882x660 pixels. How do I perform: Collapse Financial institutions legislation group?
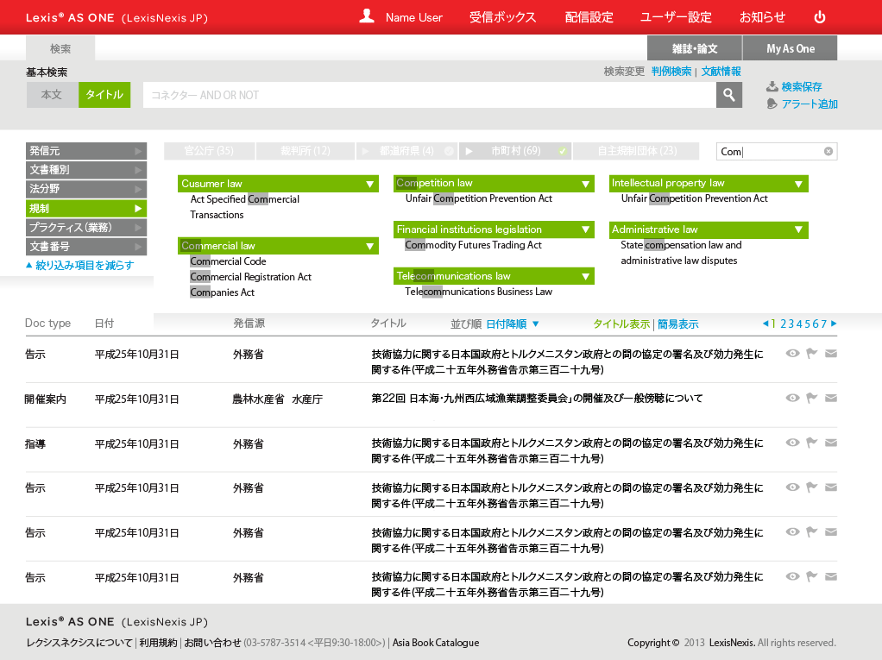click(586, 229)
